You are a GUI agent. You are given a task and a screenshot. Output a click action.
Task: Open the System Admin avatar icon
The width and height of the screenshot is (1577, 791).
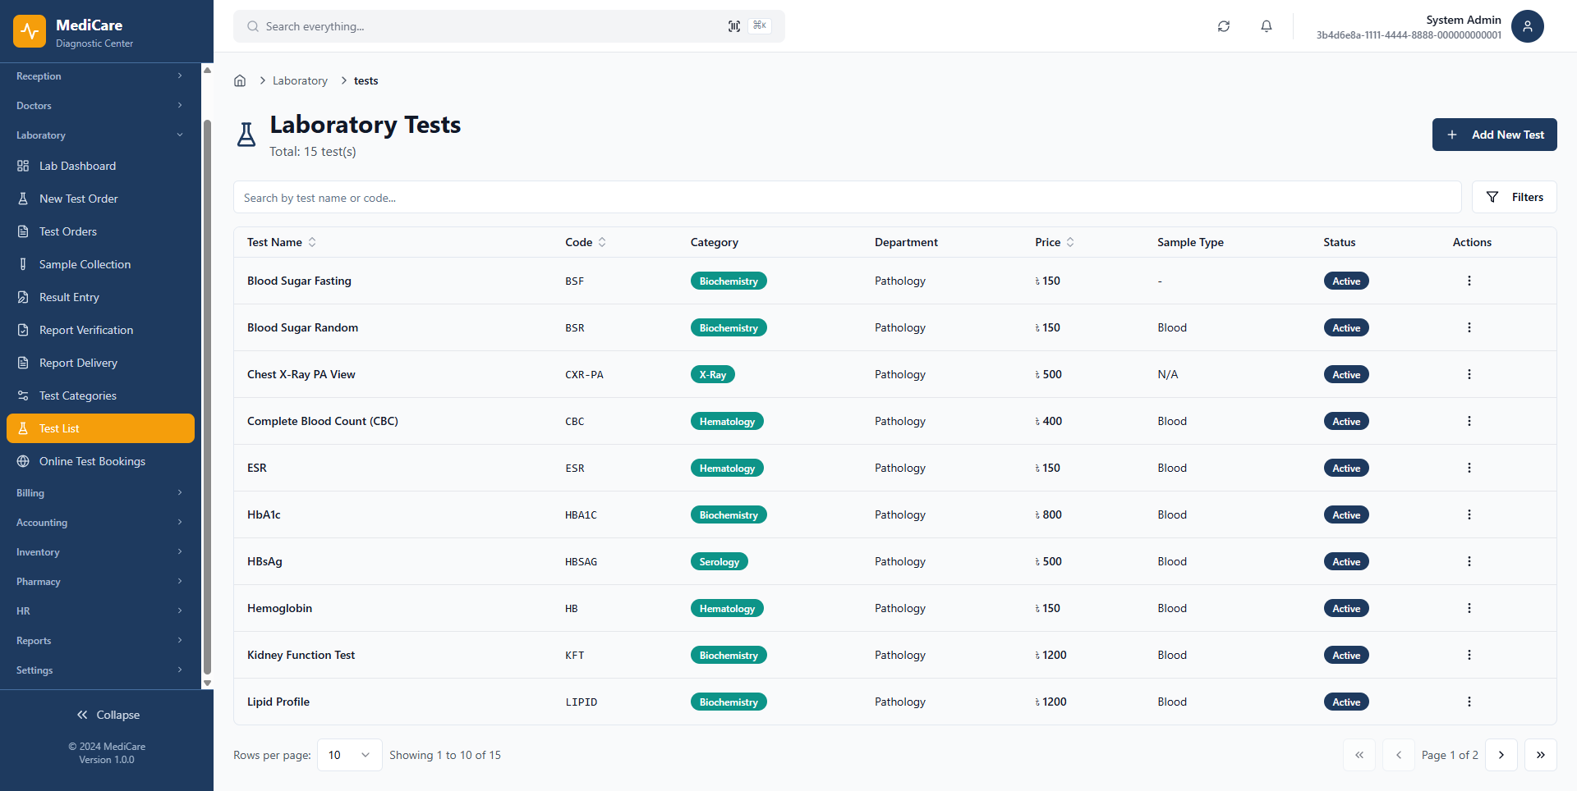[1528, 26]
